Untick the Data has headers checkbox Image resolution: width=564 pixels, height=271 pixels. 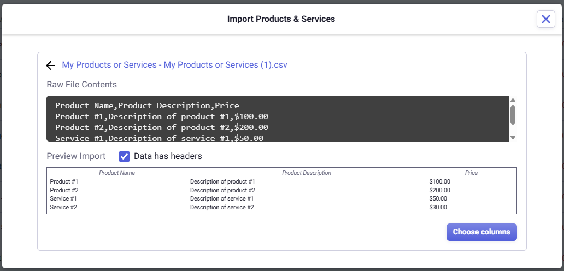click(125, 157)
